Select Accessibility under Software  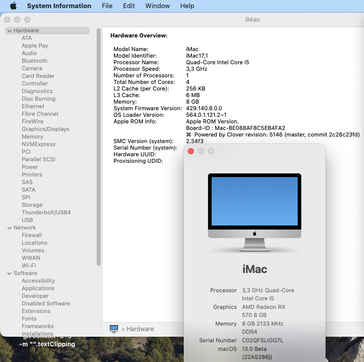[38, 281]
